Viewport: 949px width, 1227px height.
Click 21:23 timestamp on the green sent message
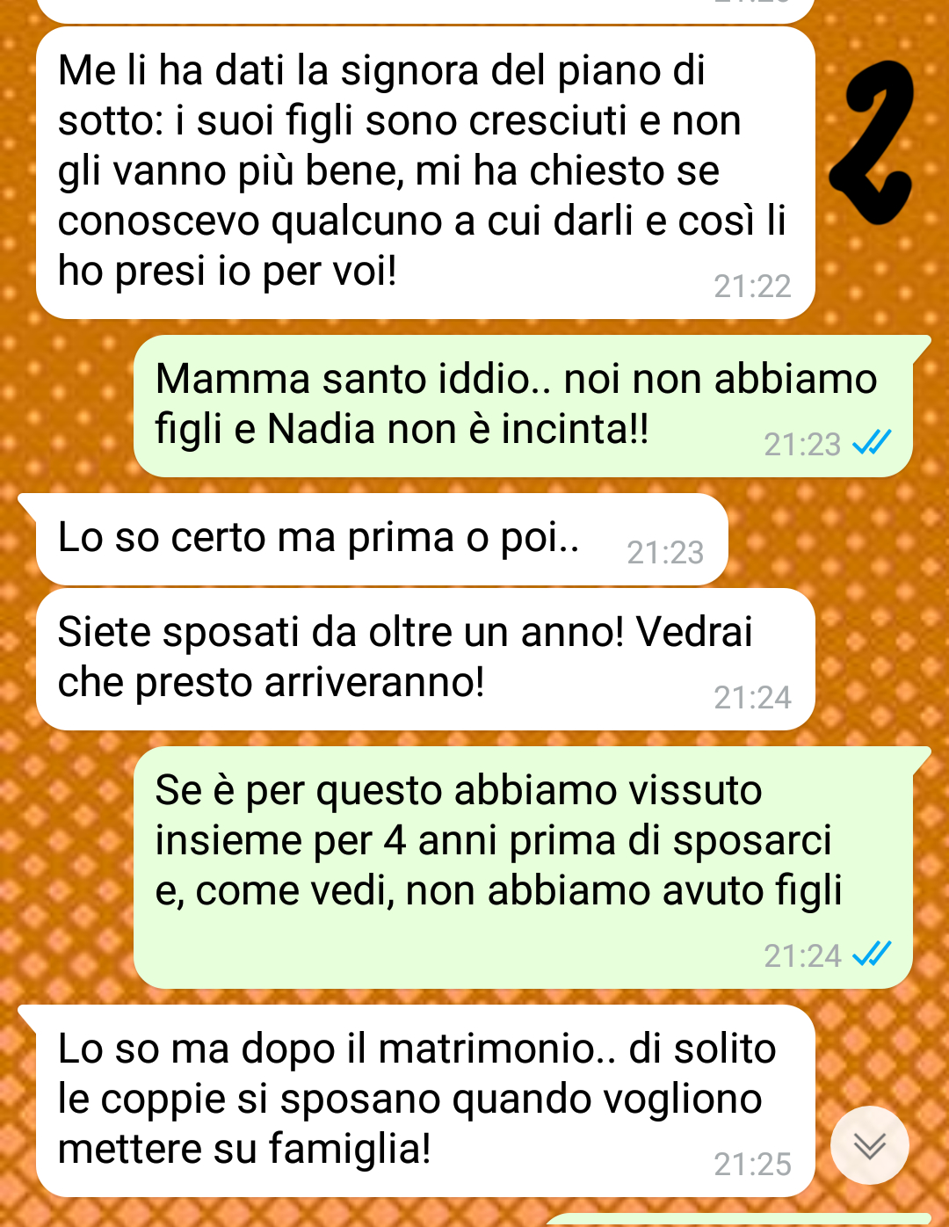coord(802,445)
